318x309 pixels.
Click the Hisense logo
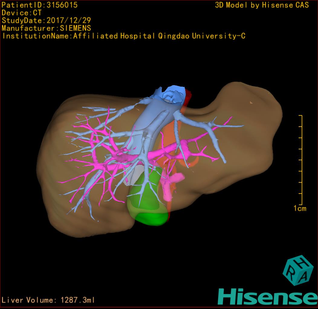[x=268, y=297]
